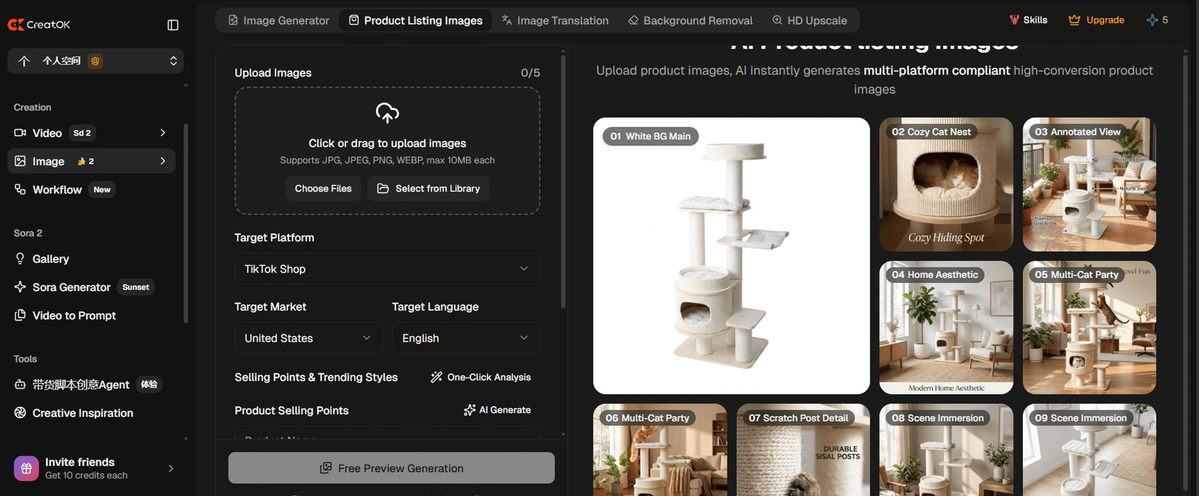Open the Target Language dropdown
Image resolution: width=1199 pixels, height=496 pixels.
point(465,338)
